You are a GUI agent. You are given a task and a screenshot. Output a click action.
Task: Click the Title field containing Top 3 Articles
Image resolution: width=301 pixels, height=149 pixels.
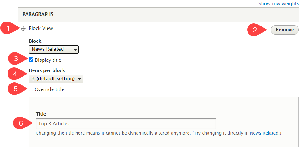[x=126, y=124]
